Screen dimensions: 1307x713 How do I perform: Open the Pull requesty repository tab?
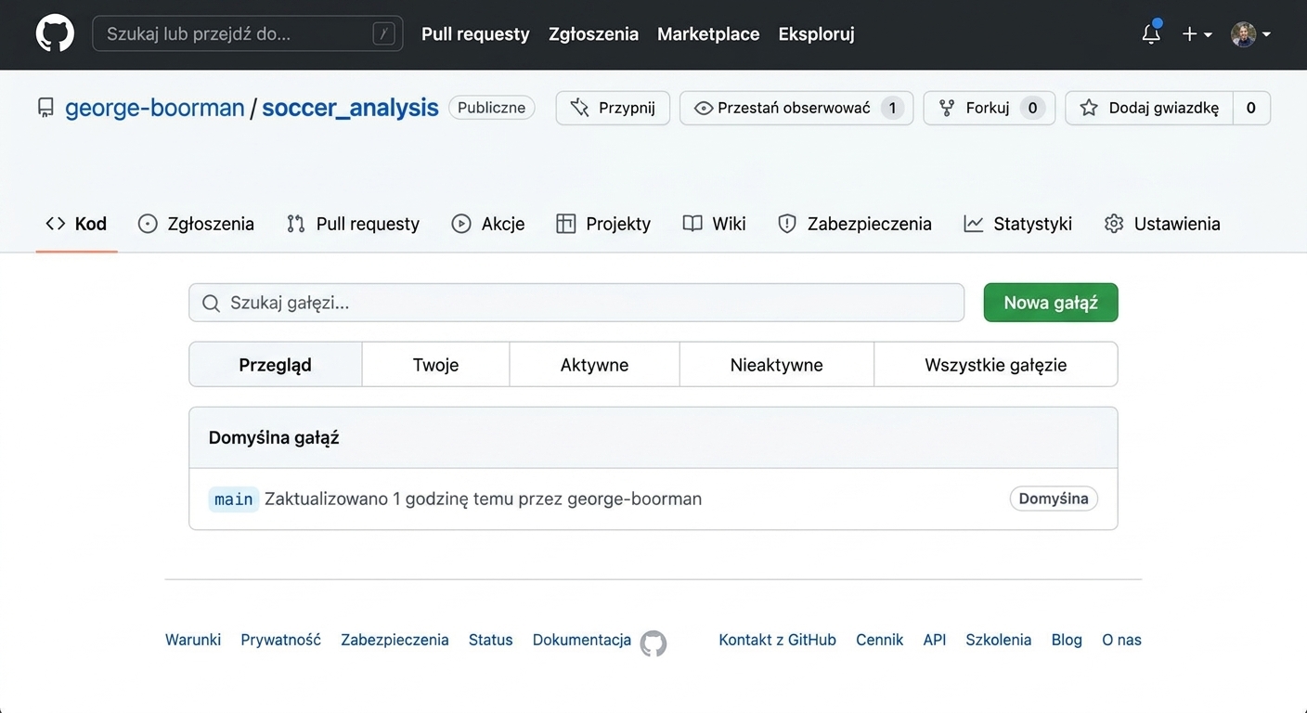click(353, 224)
